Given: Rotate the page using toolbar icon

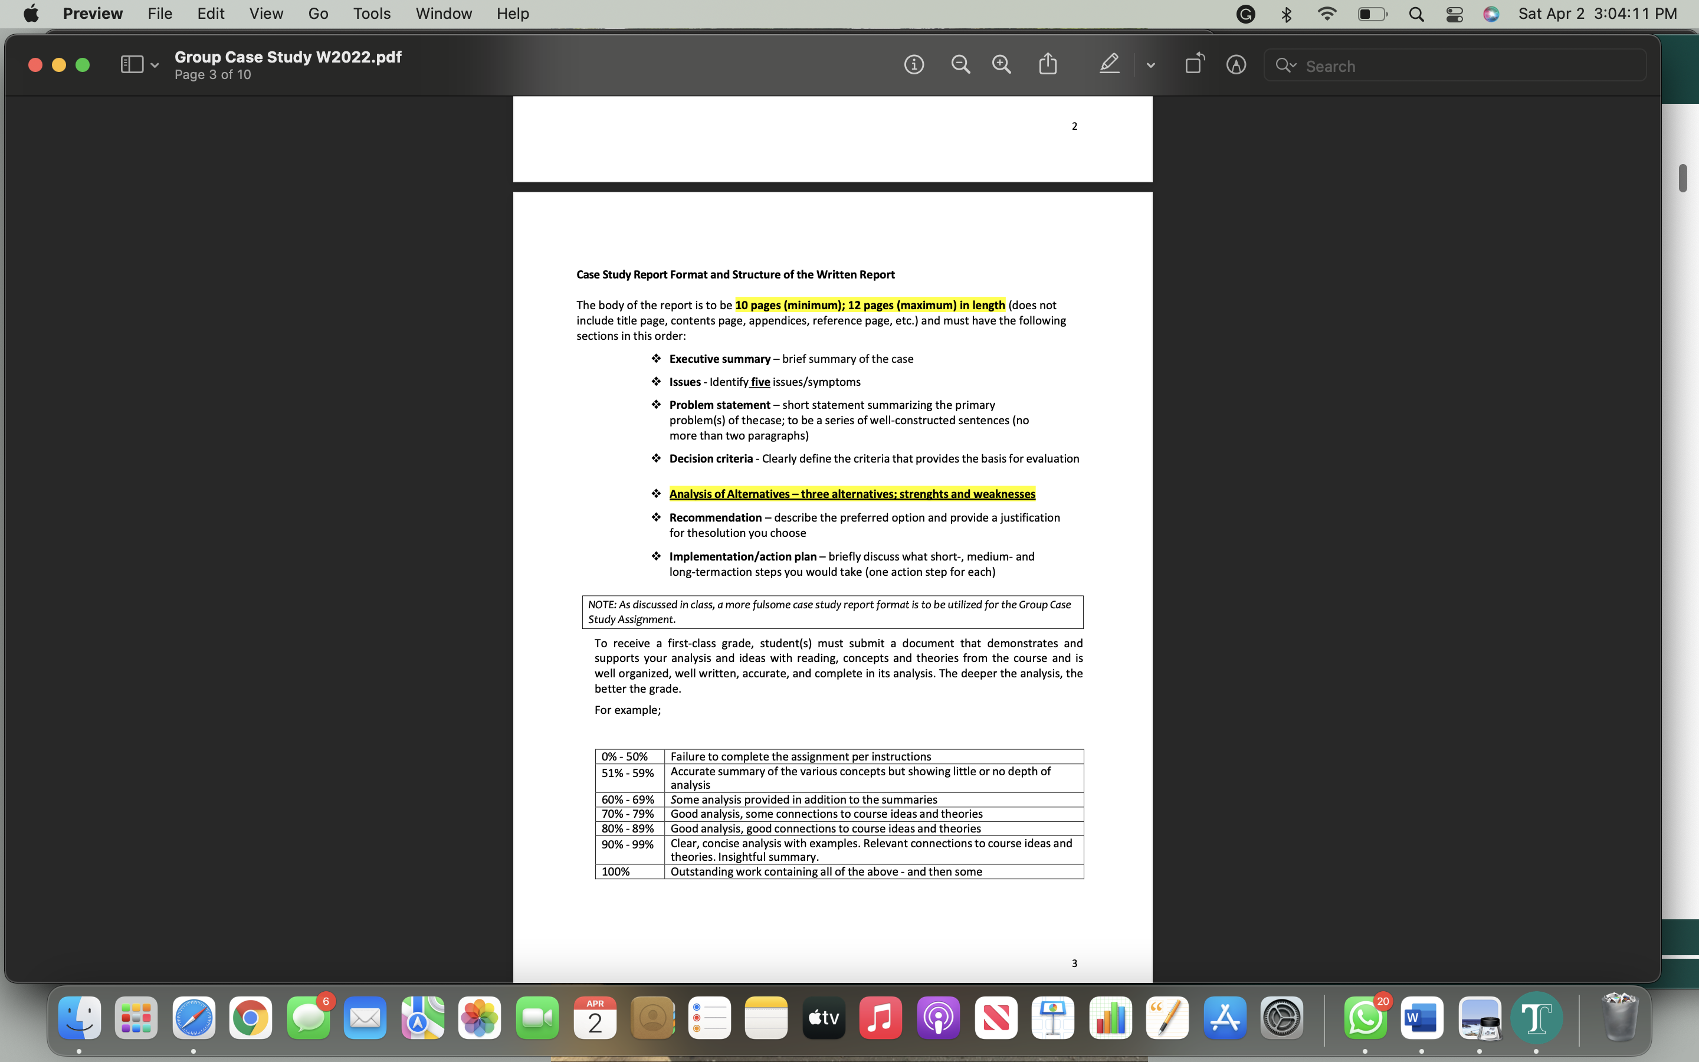Looking at the screenshot, I should (x=1194, y=64).
